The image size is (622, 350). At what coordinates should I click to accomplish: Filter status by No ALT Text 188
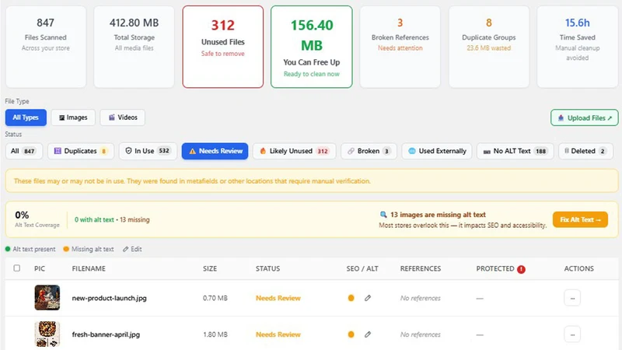click(x=515, y=151)
